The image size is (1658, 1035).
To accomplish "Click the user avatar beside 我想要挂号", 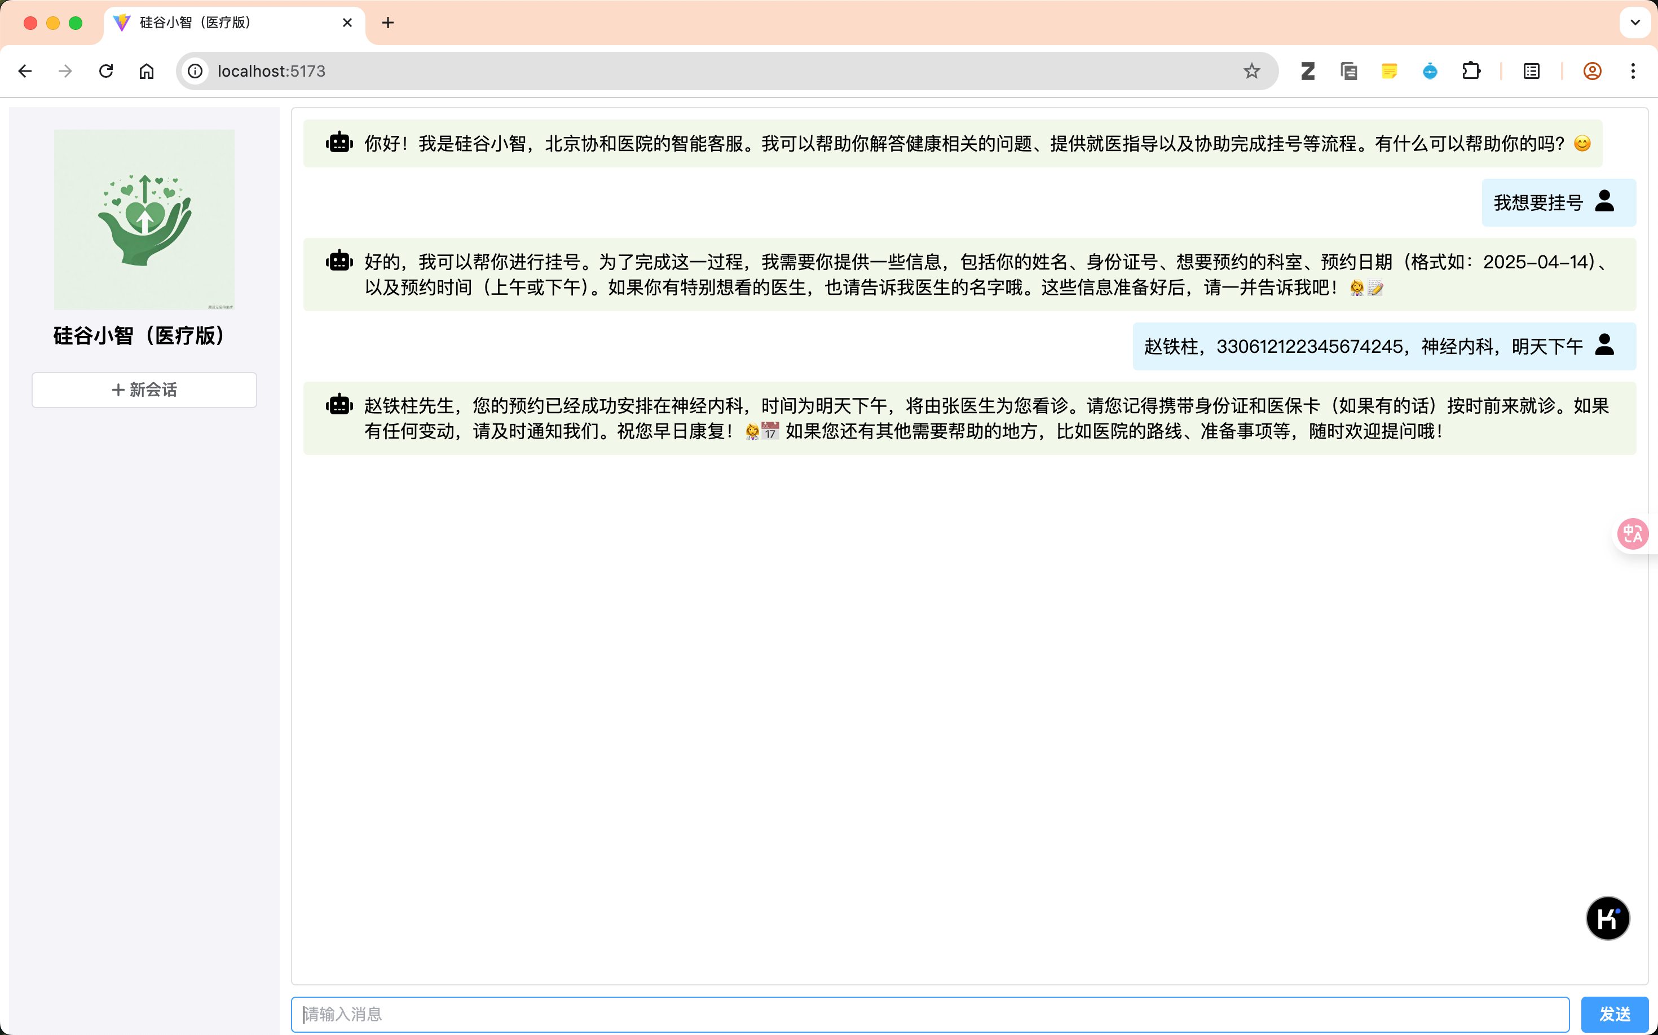I will [1604, 201].
